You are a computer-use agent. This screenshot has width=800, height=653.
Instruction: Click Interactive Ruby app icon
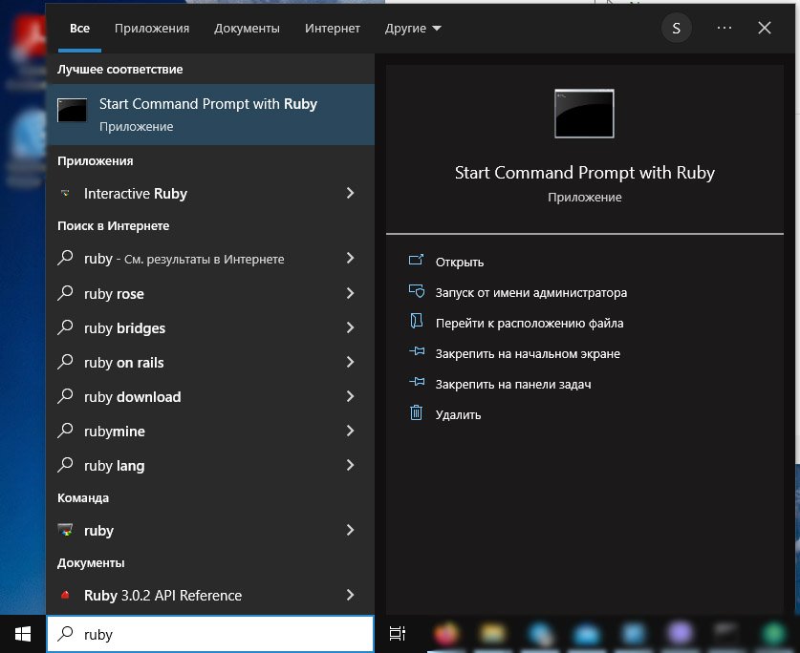click(x=65, y=193)
